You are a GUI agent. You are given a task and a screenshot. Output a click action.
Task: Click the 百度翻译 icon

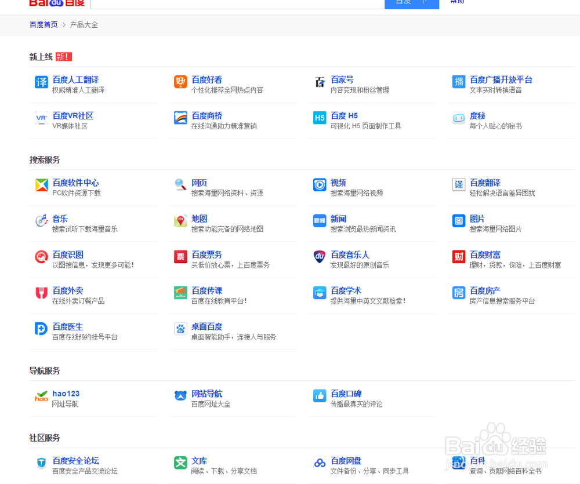459,185
